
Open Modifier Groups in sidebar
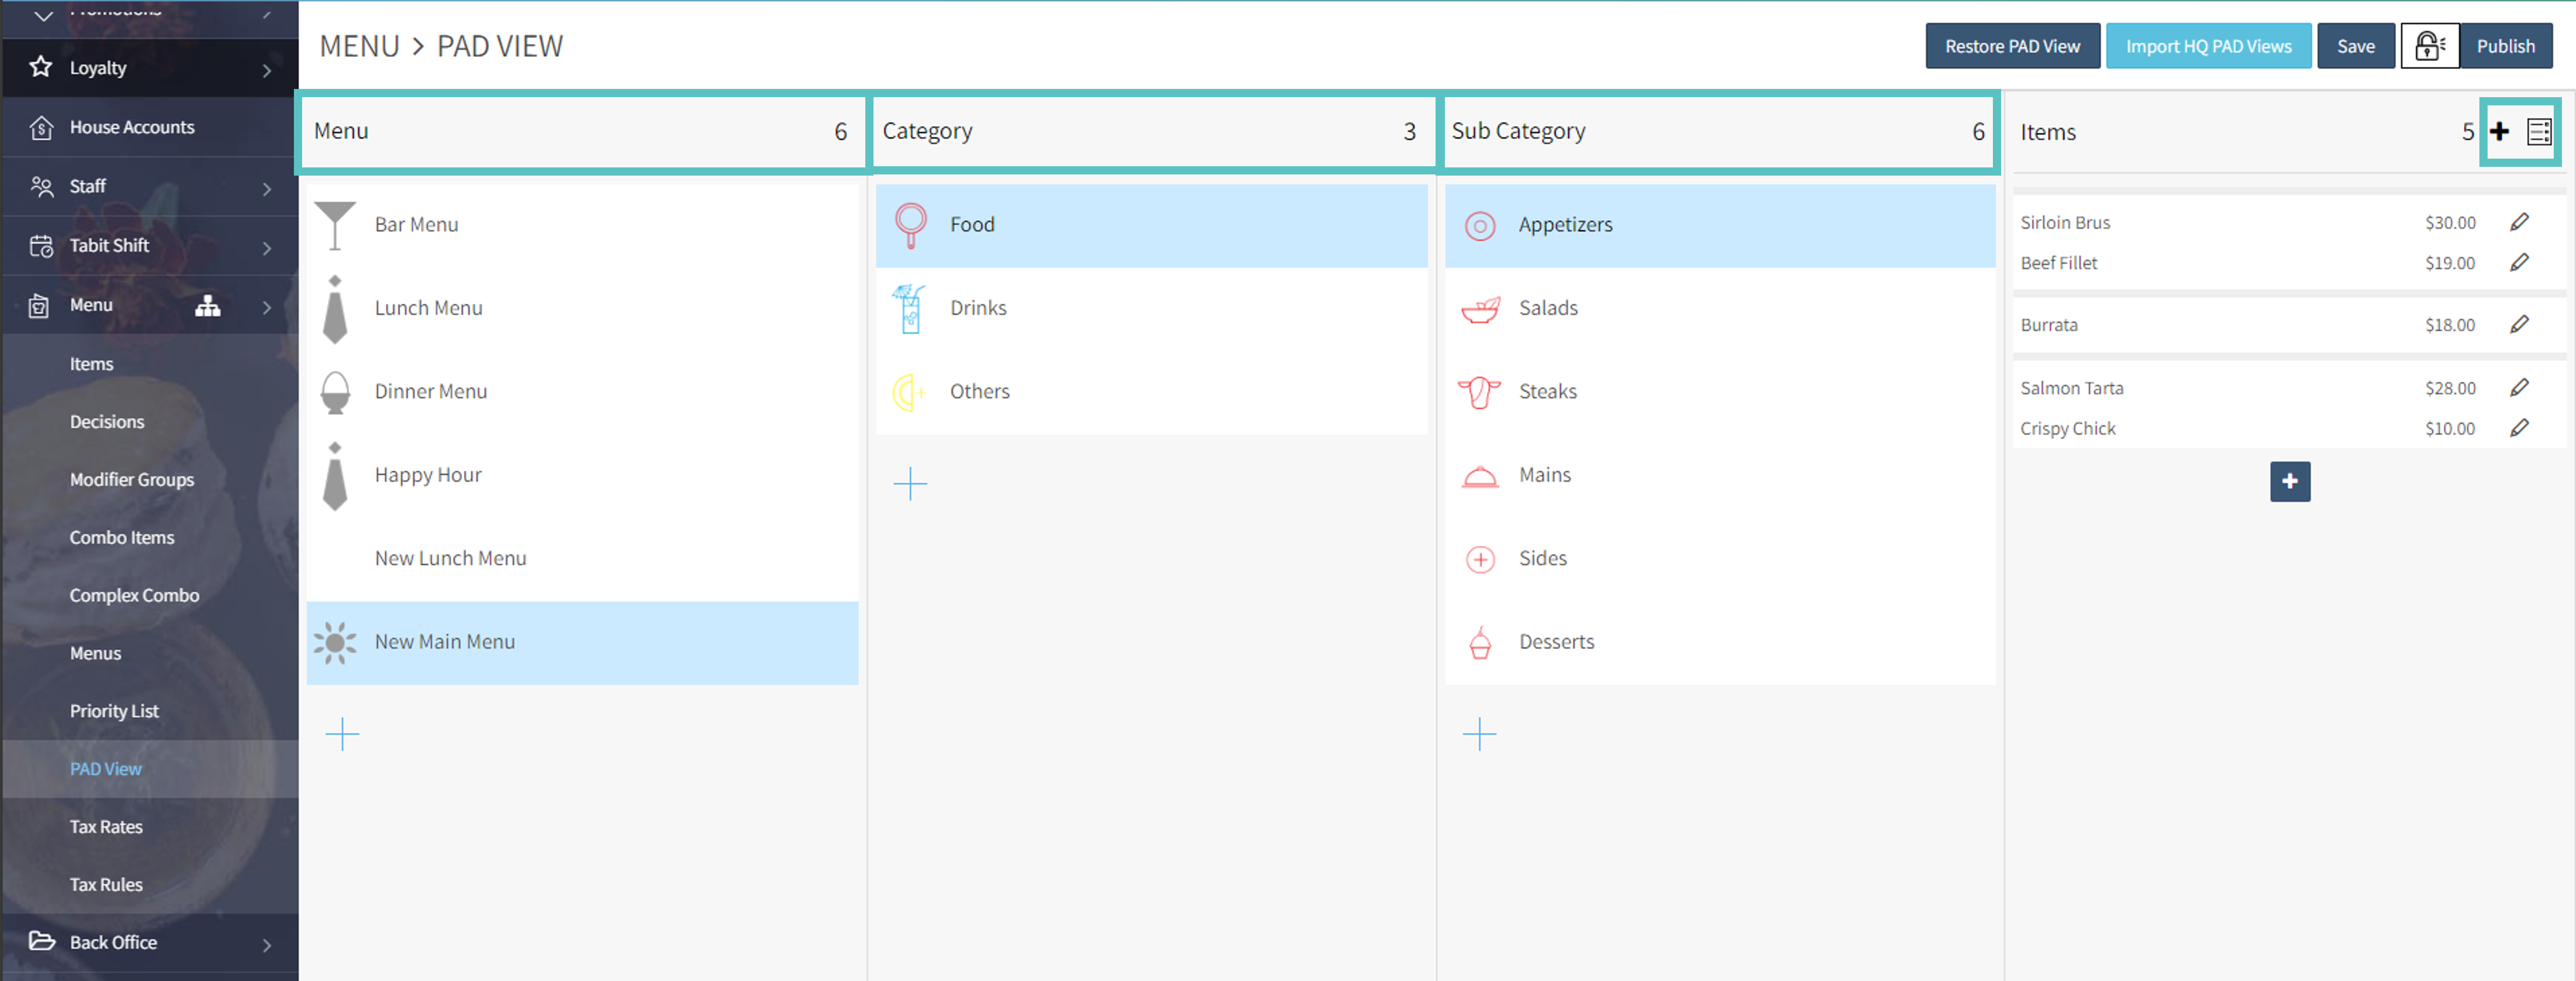click(132, 479)
